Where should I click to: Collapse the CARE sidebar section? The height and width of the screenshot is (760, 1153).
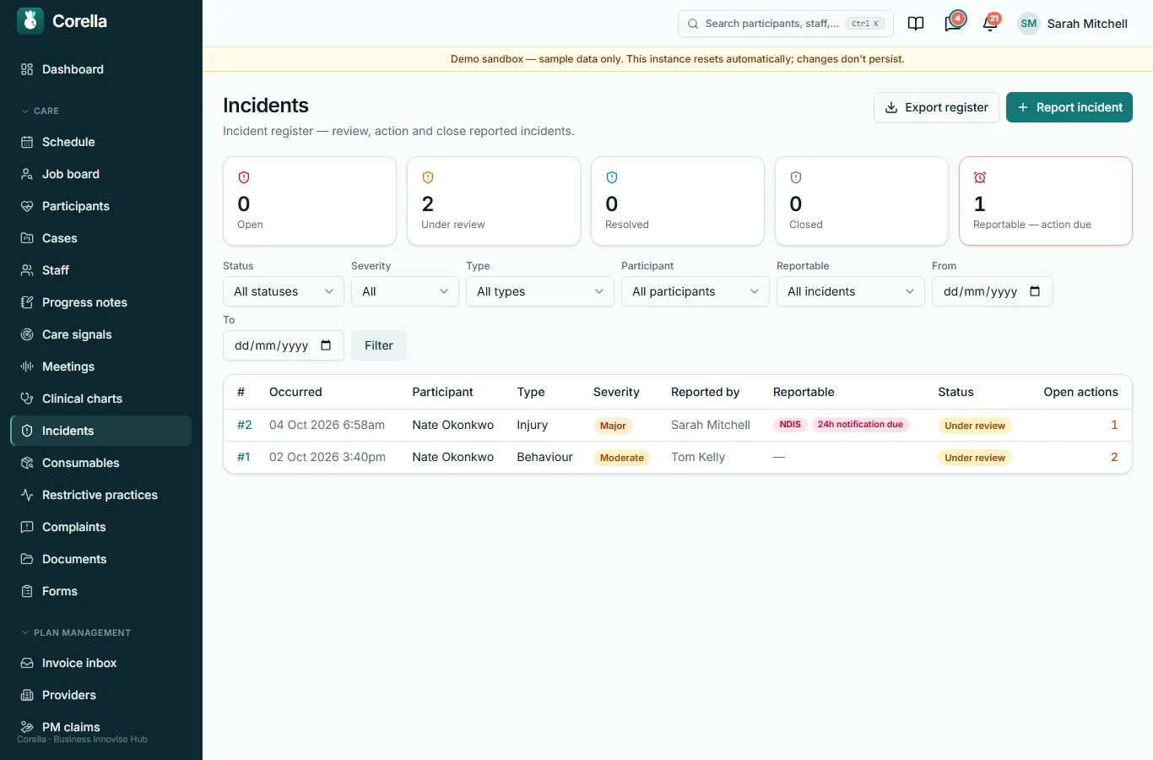41,111
